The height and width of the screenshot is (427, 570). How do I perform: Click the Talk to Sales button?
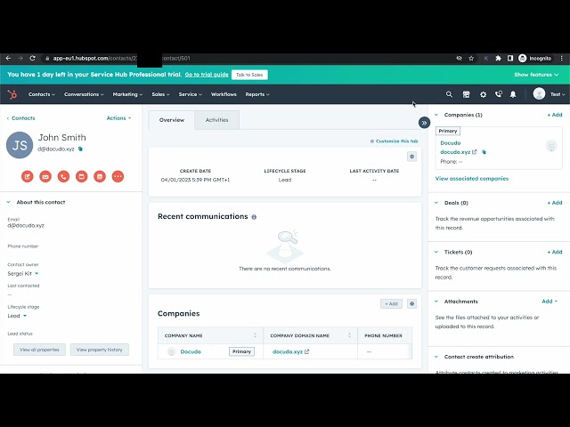pos(249,75)
